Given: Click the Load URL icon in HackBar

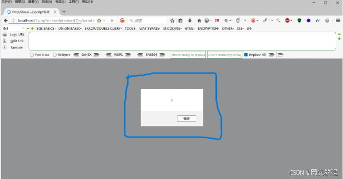Looking at the screenshot, I should point(5,35).
